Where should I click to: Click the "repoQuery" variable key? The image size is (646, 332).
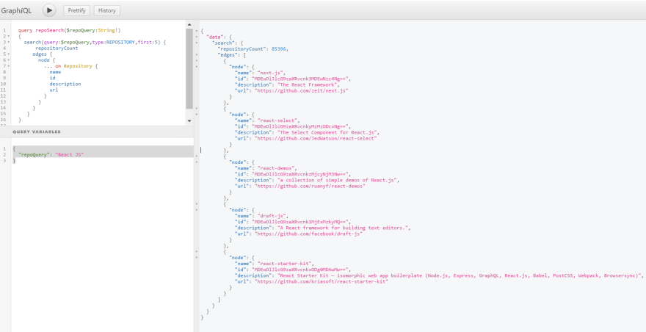35,155
